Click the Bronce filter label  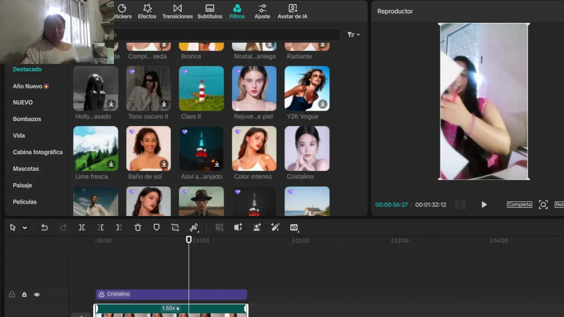[x=191, y=56]
